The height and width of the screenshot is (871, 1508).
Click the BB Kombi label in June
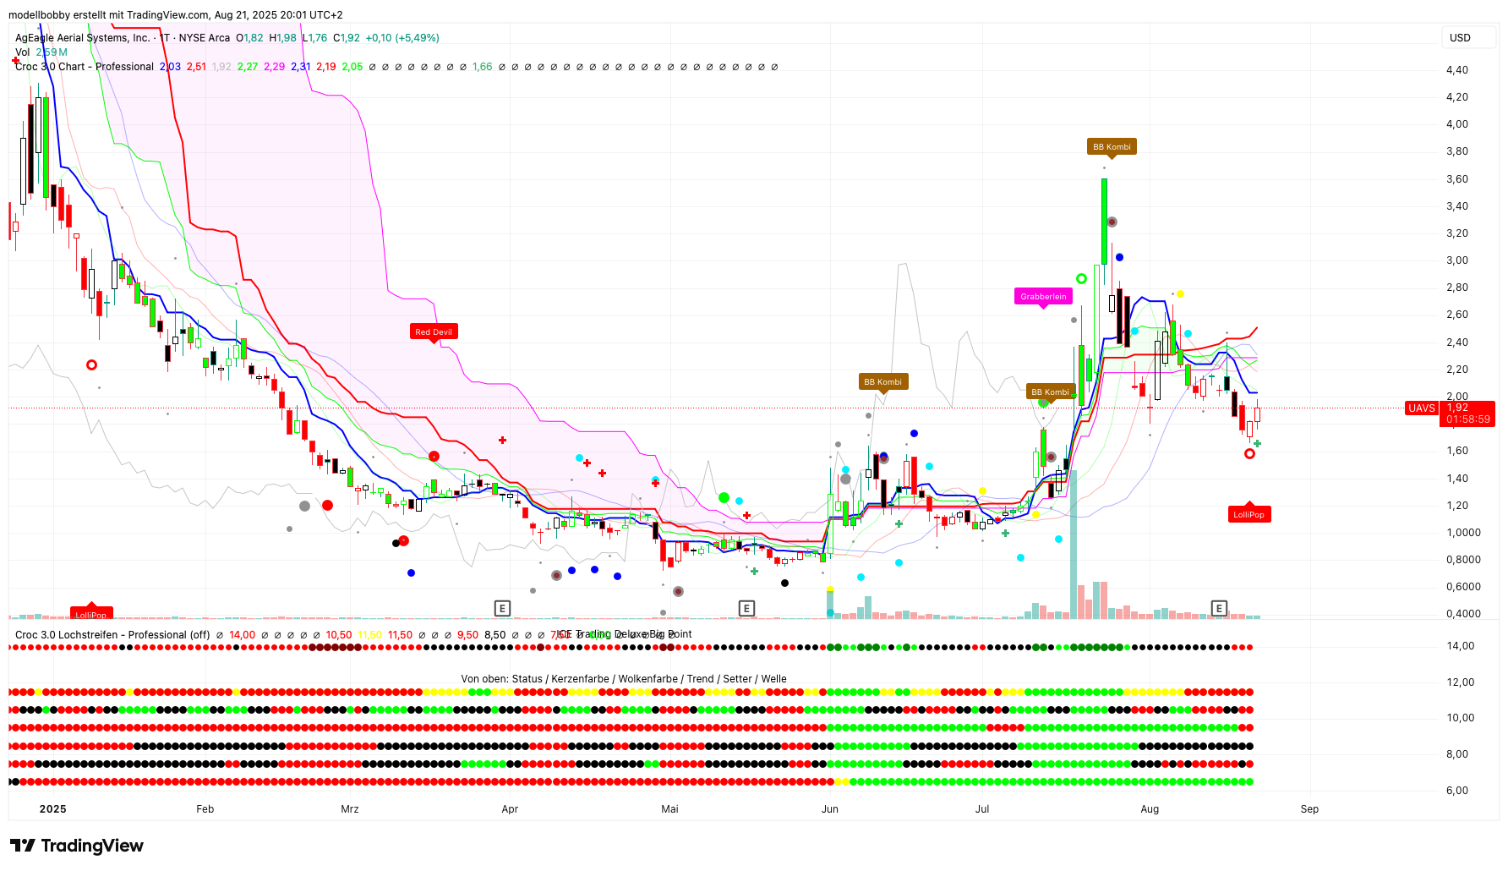[882, 381]
